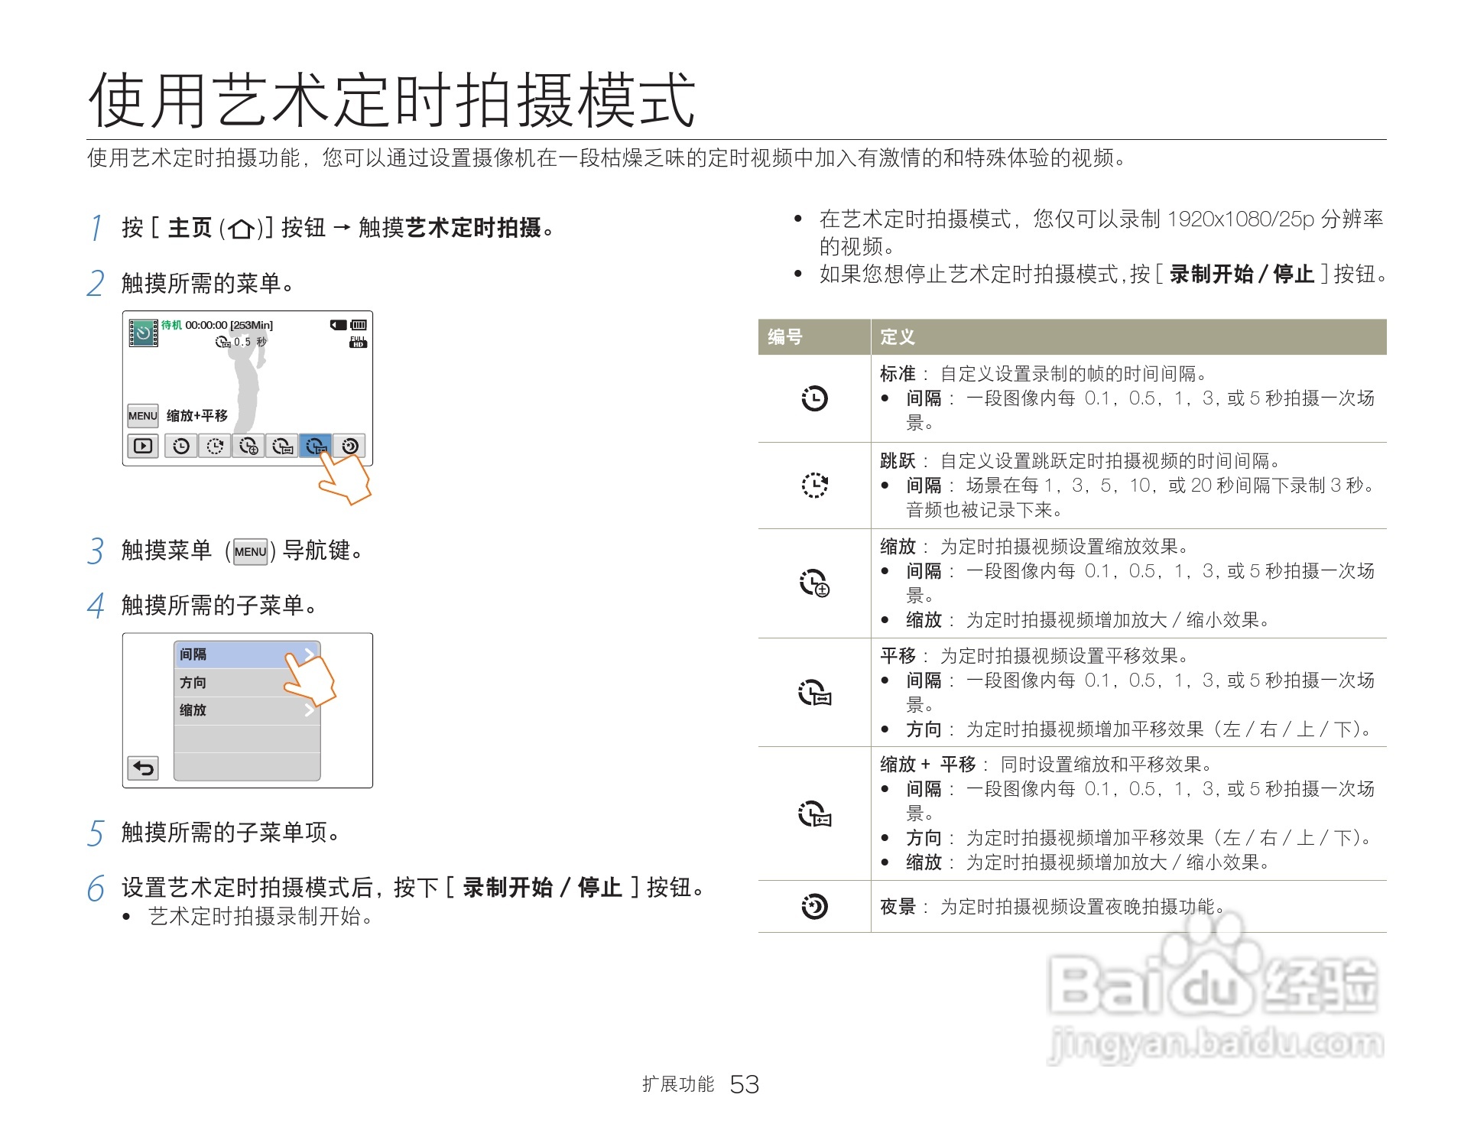Click the dotted jump clock icon in the table
The image size is (1474, 1127).
(814, 485)
